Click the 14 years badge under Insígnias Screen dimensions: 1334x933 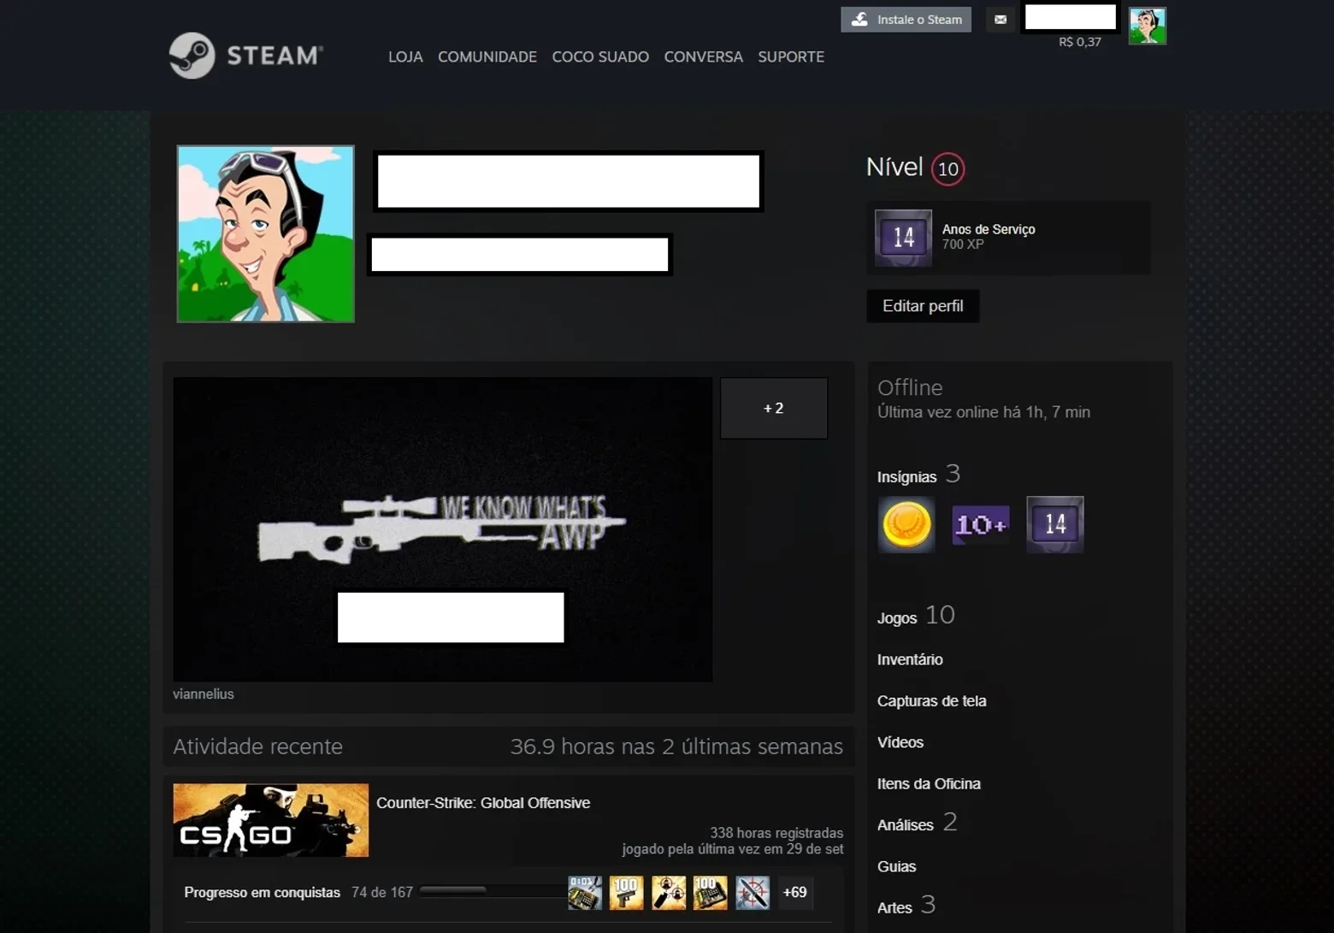pyautogui.click(x=1054, y=524)
